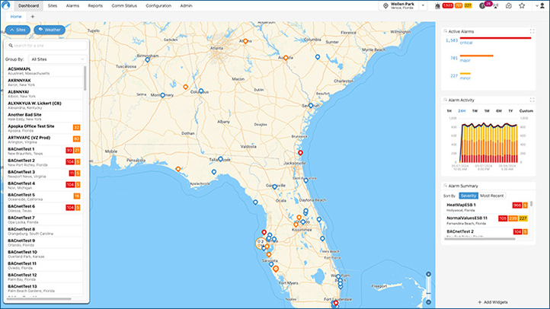Click the blue site marker at Birmingham
The width and height of the screenshot is (550, 309).
point(147,60)
